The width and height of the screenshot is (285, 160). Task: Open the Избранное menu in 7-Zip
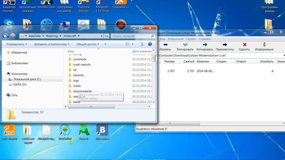(175, 39)
